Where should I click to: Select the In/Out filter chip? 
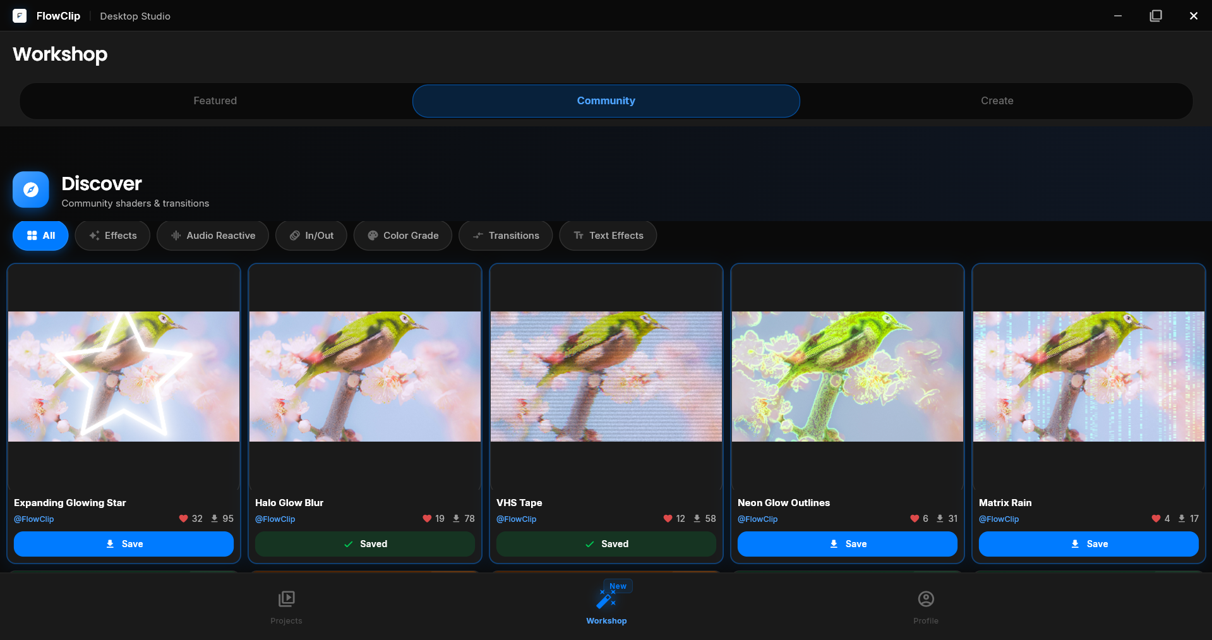[x=311, y=236]
